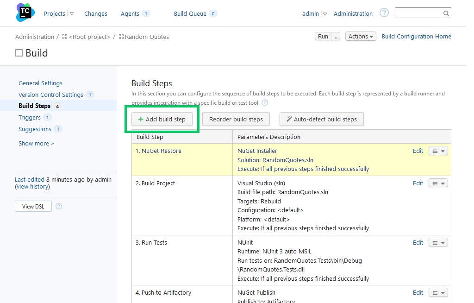Click the Root project grid icon in breadcrumb

pyautogui.click(x=65, y=37)
